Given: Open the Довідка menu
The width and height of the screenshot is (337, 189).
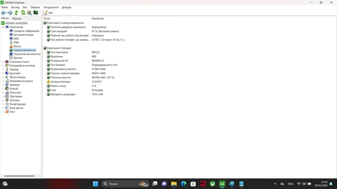Looking at the screenshot, I should point(66,7).
